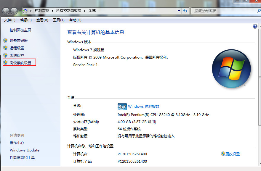Image resolution: width=261 pixels, height=171 pixels.
Task: Click the shield icon next to 设备管理器
Action: click(5, 41)
